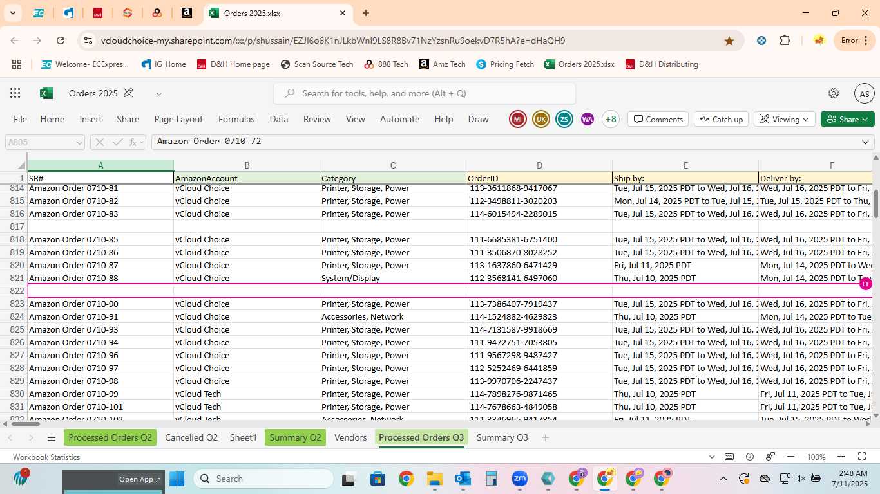The height and width of the screenshot is (494, 880).
Task: Click Workbook Statistics in status bar
Action: pos(46,457)
